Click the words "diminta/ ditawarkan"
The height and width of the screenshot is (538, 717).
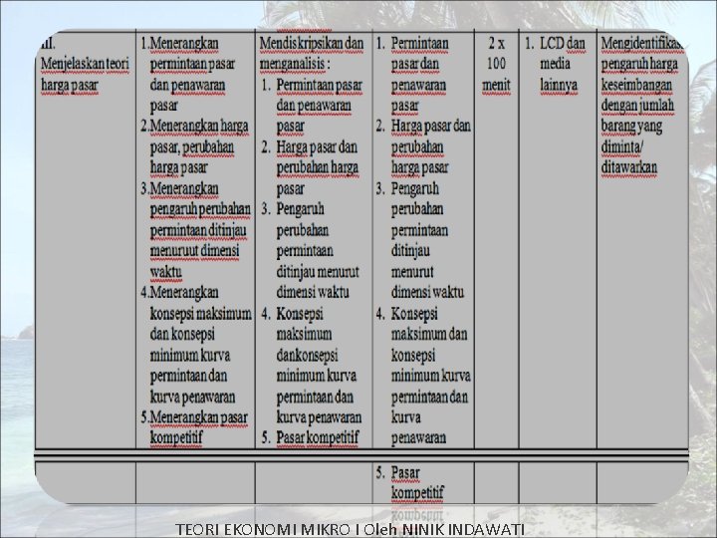click(x=629, y=157)
